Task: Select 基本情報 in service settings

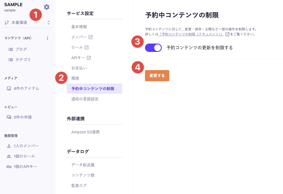Action: (79, 27)
